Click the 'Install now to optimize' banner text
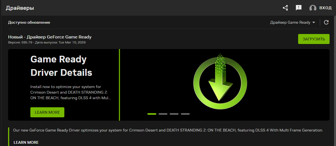336x146 pixels. pyautogui.click(x=70, y=93)
